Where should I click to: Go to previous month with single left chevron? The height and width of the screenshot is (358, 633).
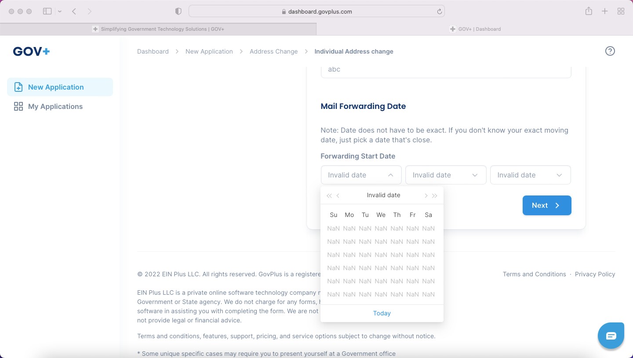(338, 195)
